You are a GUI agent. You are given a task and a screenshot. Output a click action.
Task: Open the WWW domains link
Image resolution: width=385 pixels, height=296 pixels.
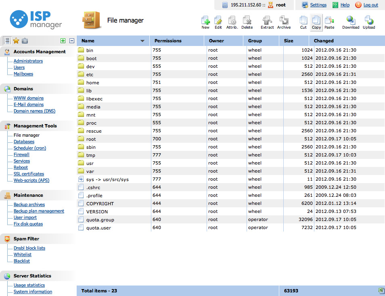pyautogui.click(x=29, y=98)
